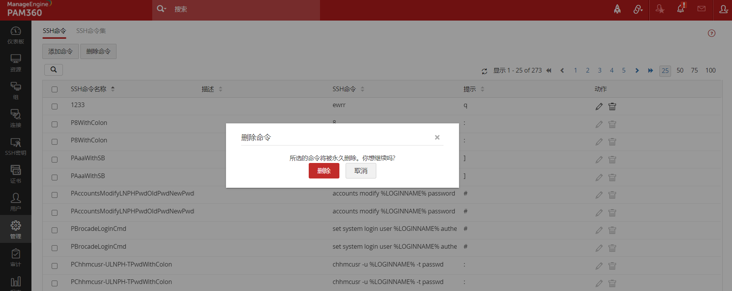Go to page 4
Screen dimensions: 732x291
[612, 70]
